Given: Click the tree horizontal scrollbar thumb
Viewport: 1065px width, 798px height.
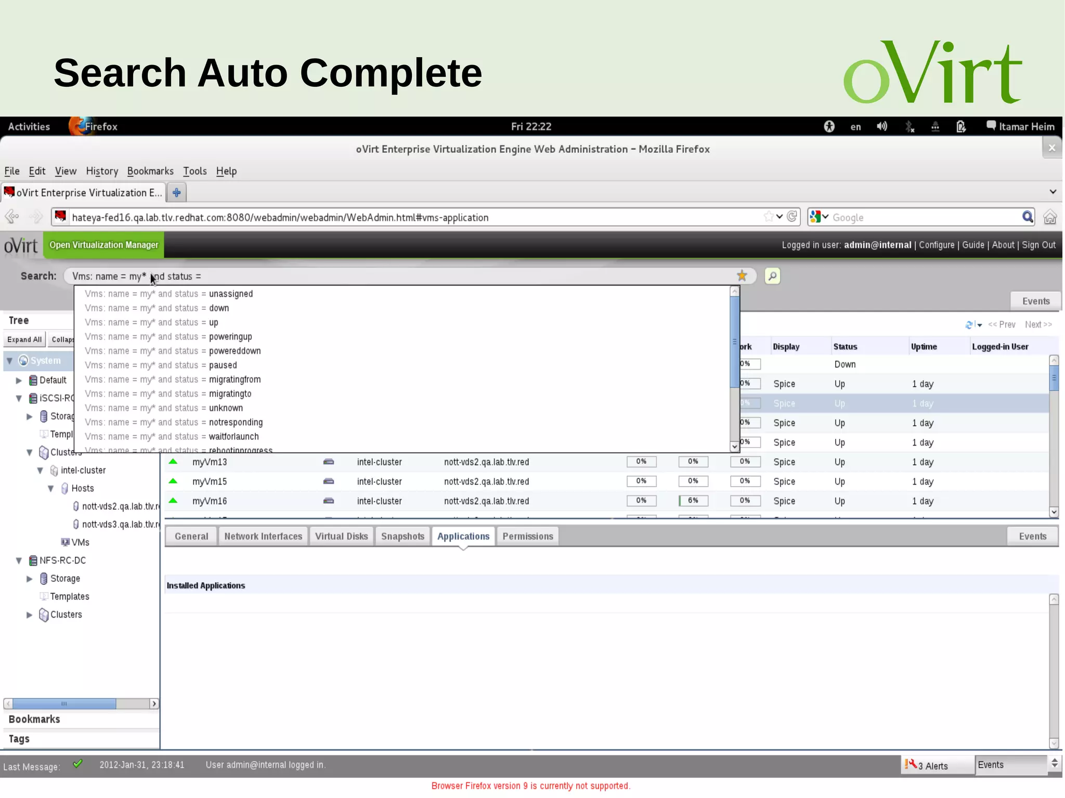Looking at the screenshot, I should tap(64, 703).
